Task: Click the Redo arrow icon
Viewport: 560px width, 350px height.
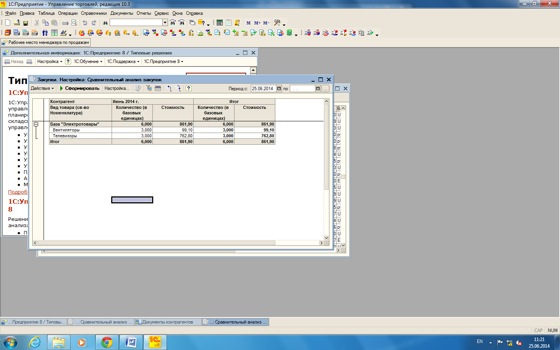Action: click(94, 23)
